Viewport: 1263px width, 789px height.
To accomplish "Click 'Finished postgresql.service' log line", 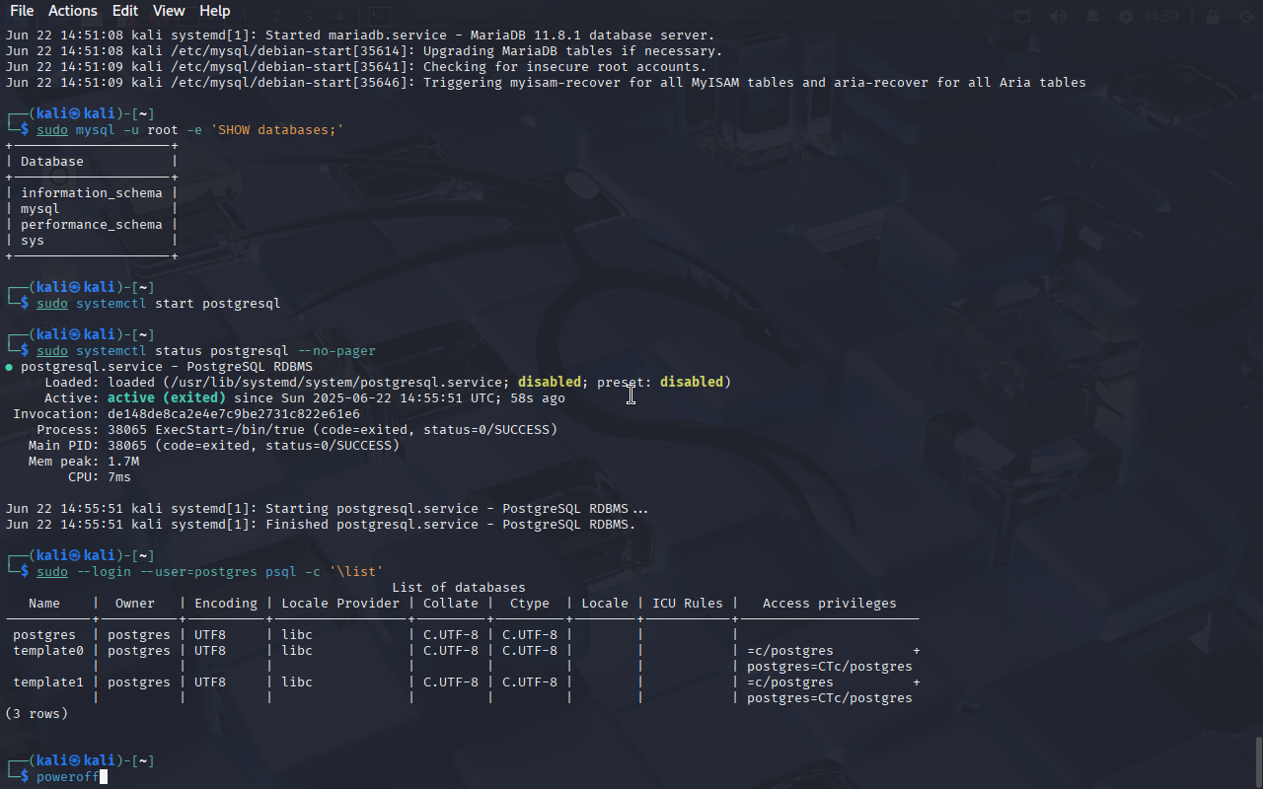I will point(321,525).
